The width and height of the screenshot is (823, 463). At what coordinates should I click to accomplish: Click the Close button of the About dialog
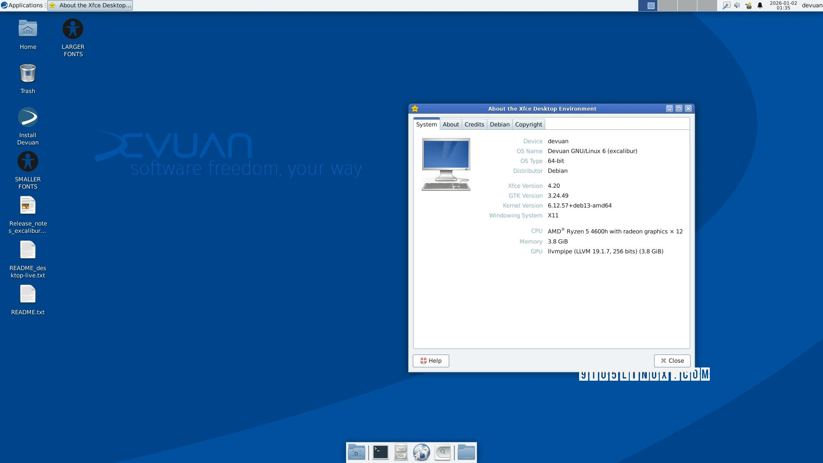[672, 361]
